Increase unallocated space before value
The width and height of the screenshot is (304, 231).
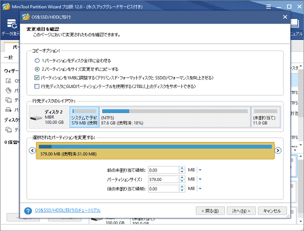(182, 168)
